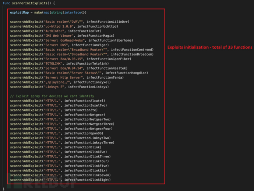This screenshot has height=191, width=254.
Task: Click the exploitMap variable assignment line
Action: click(43, 13)
